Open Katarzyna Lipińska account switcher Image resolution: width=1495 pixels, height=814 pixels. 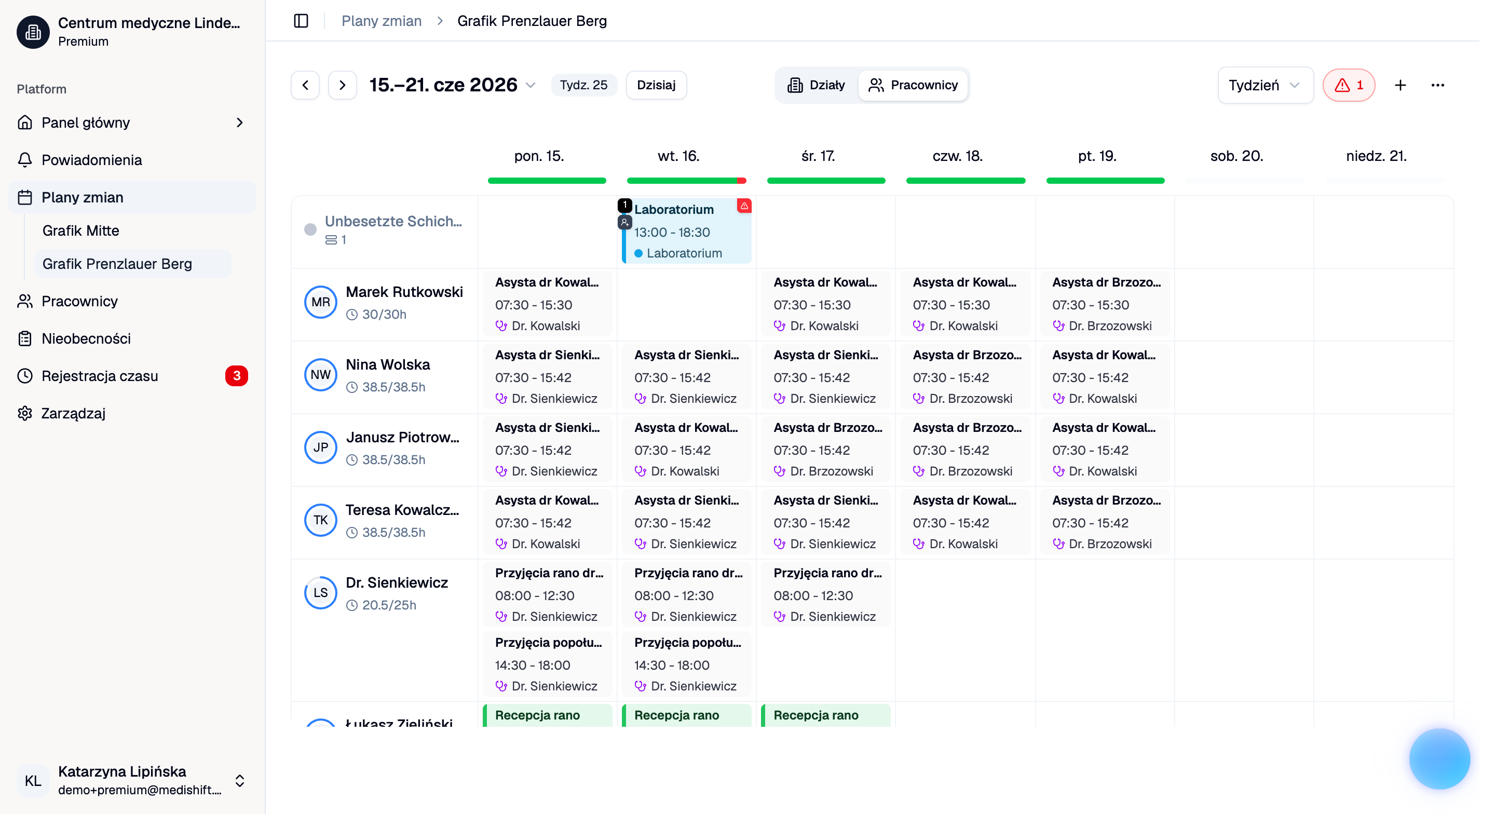(x=240, y=780)
